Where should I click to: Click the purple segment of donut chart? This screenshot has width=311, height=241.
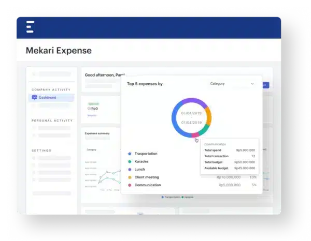coord(195,100)
